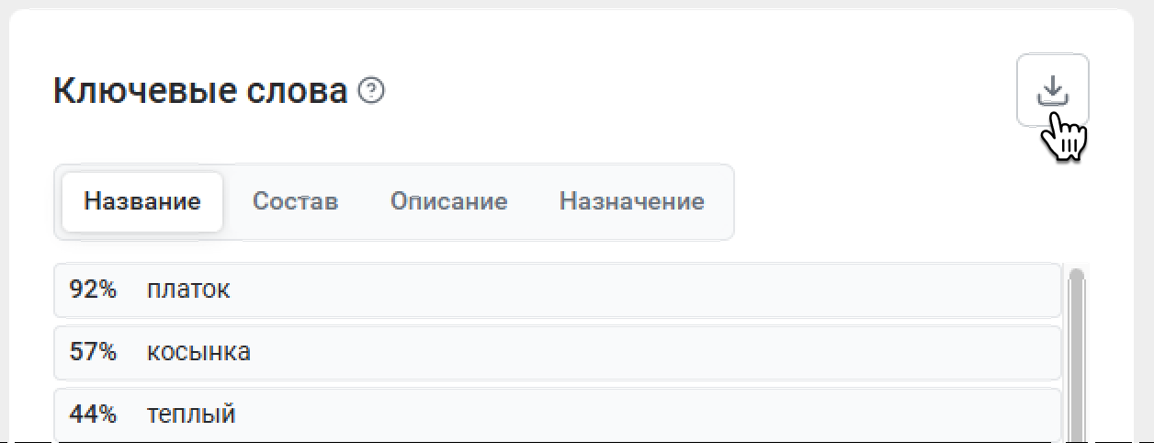Click blank space inside the косынка row
Image resolution: width=1154 pixels, height=443 pixels.
[643, 351]
